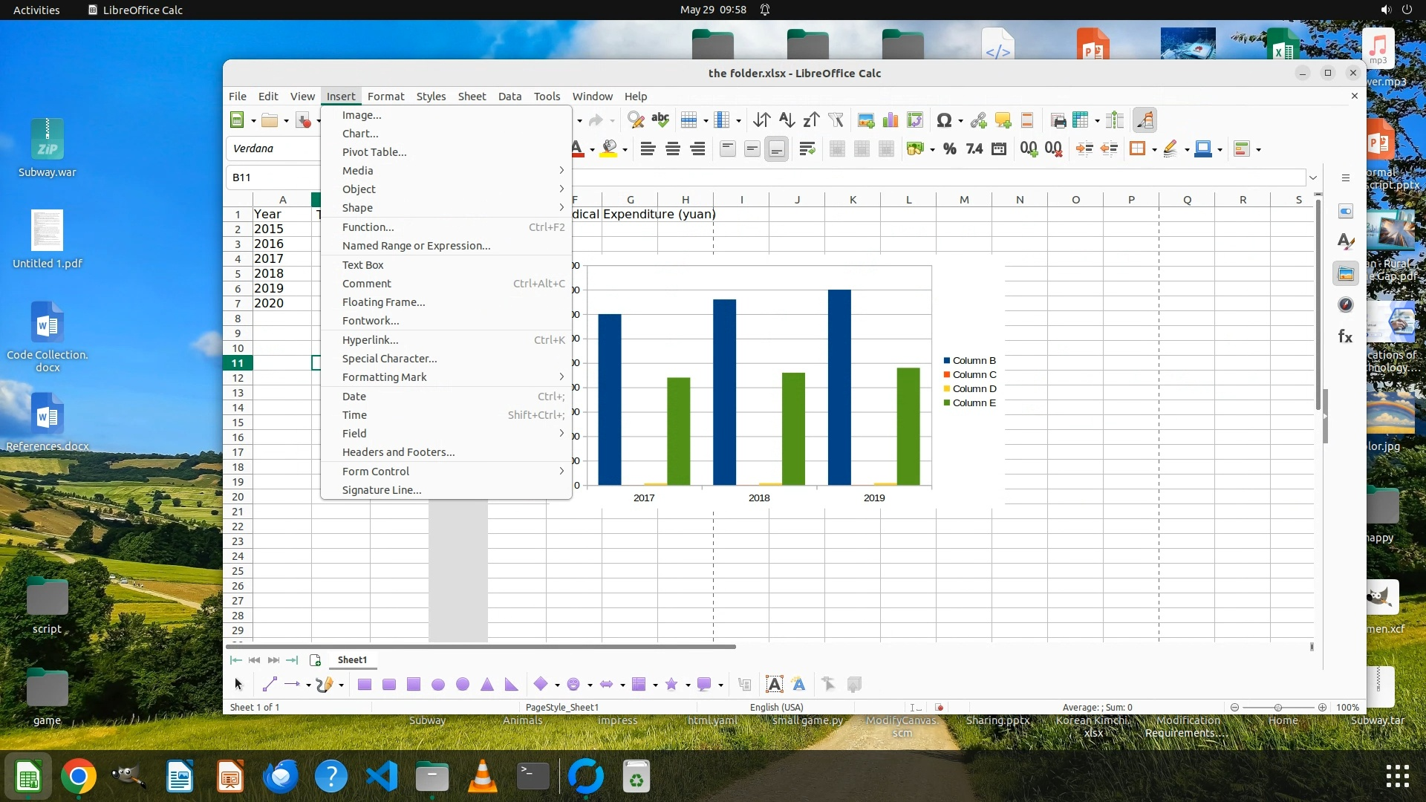This screenshot has width=1426, height=802.
Task: Open the Format menu
Action: [385, 97]
